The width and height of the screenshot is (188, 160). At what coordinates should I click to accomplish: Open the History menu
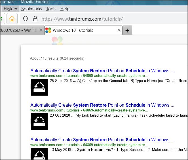[10, 9]
